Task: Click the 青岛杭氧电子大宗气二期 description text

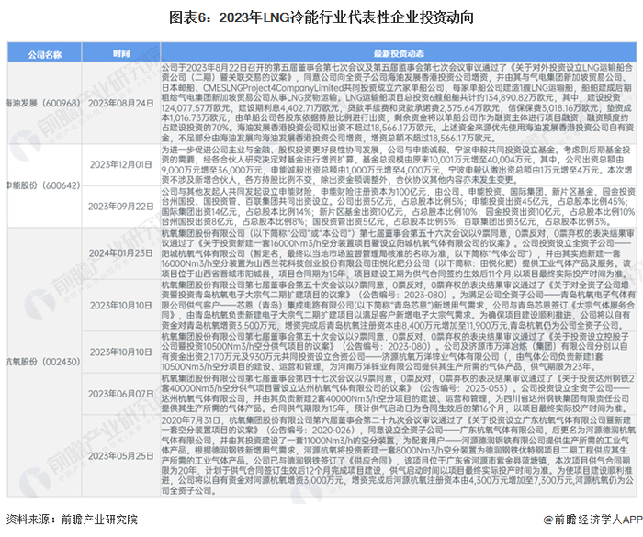Action: point(398,306)
